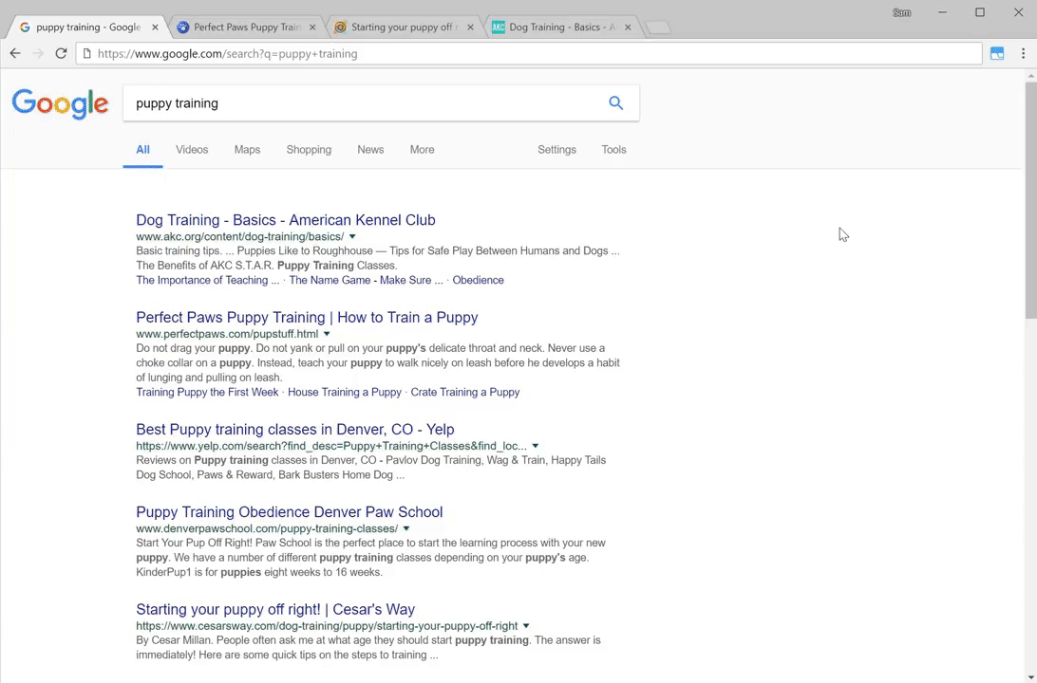Click the scrollbar up arrow
Viewport: 1037px width, 683px height.
1031,76
